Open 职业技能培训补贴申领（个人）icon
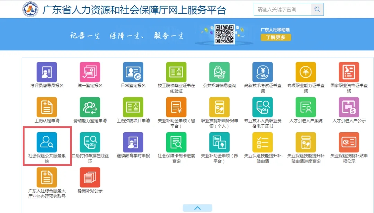This screenshot has height=213, width=374. coord(220,107)
